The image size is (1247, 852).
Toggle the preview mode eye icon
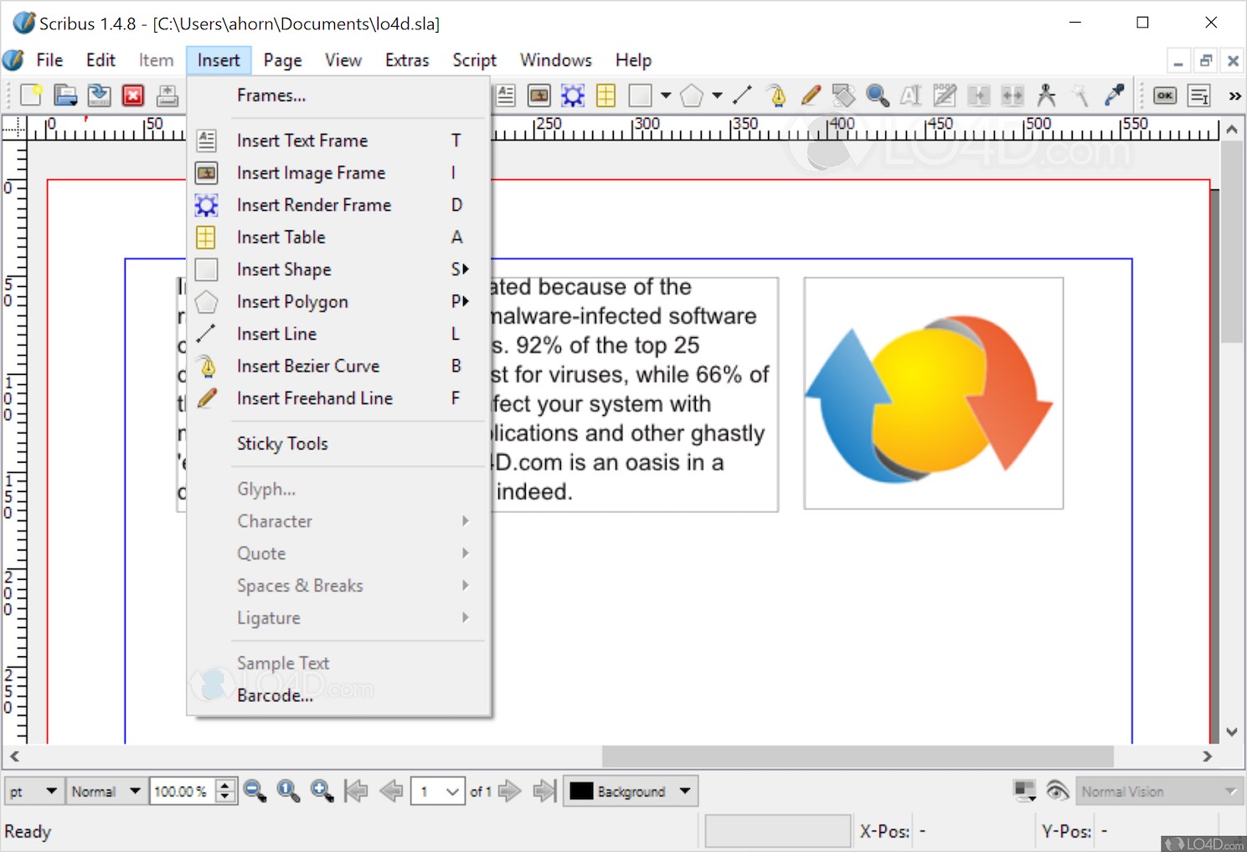[x=1058, y=791]
